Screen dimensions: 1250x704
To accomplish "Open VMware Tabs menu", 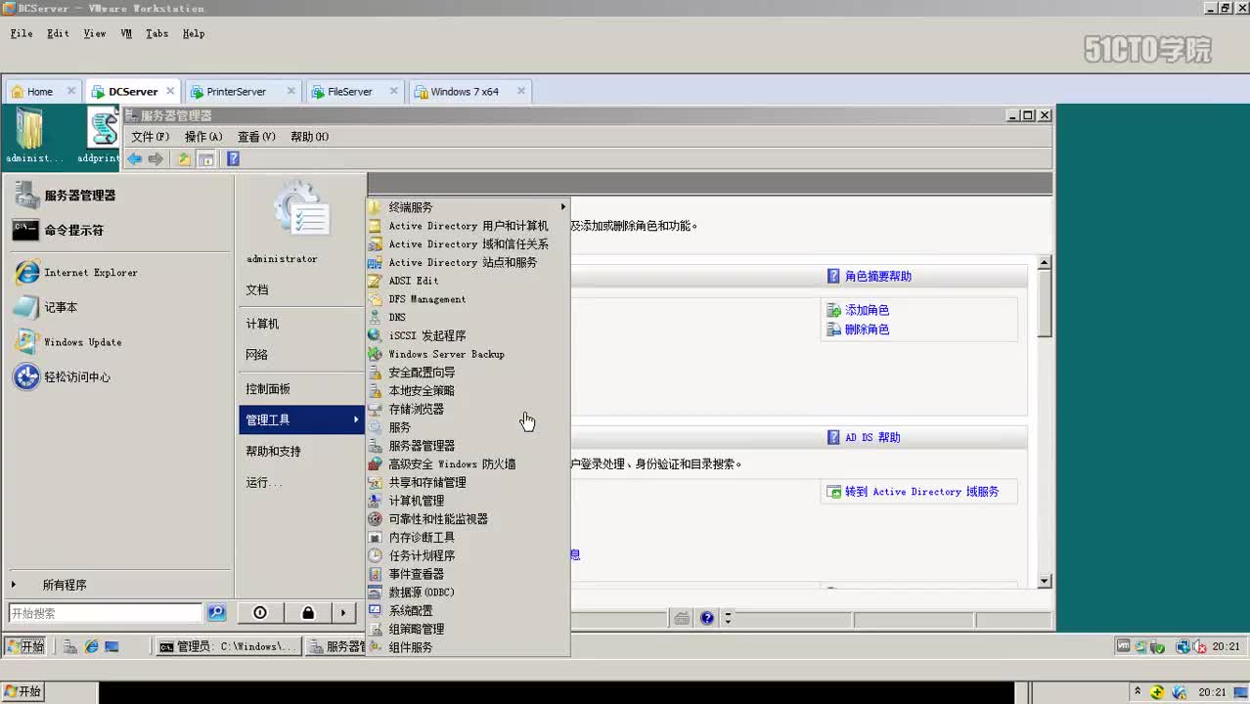I will (x=156, y=33).
